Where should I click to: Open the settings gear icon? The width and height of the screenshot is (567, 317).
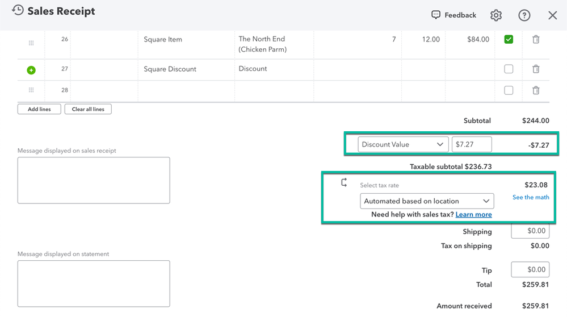(x=496, y=15)
